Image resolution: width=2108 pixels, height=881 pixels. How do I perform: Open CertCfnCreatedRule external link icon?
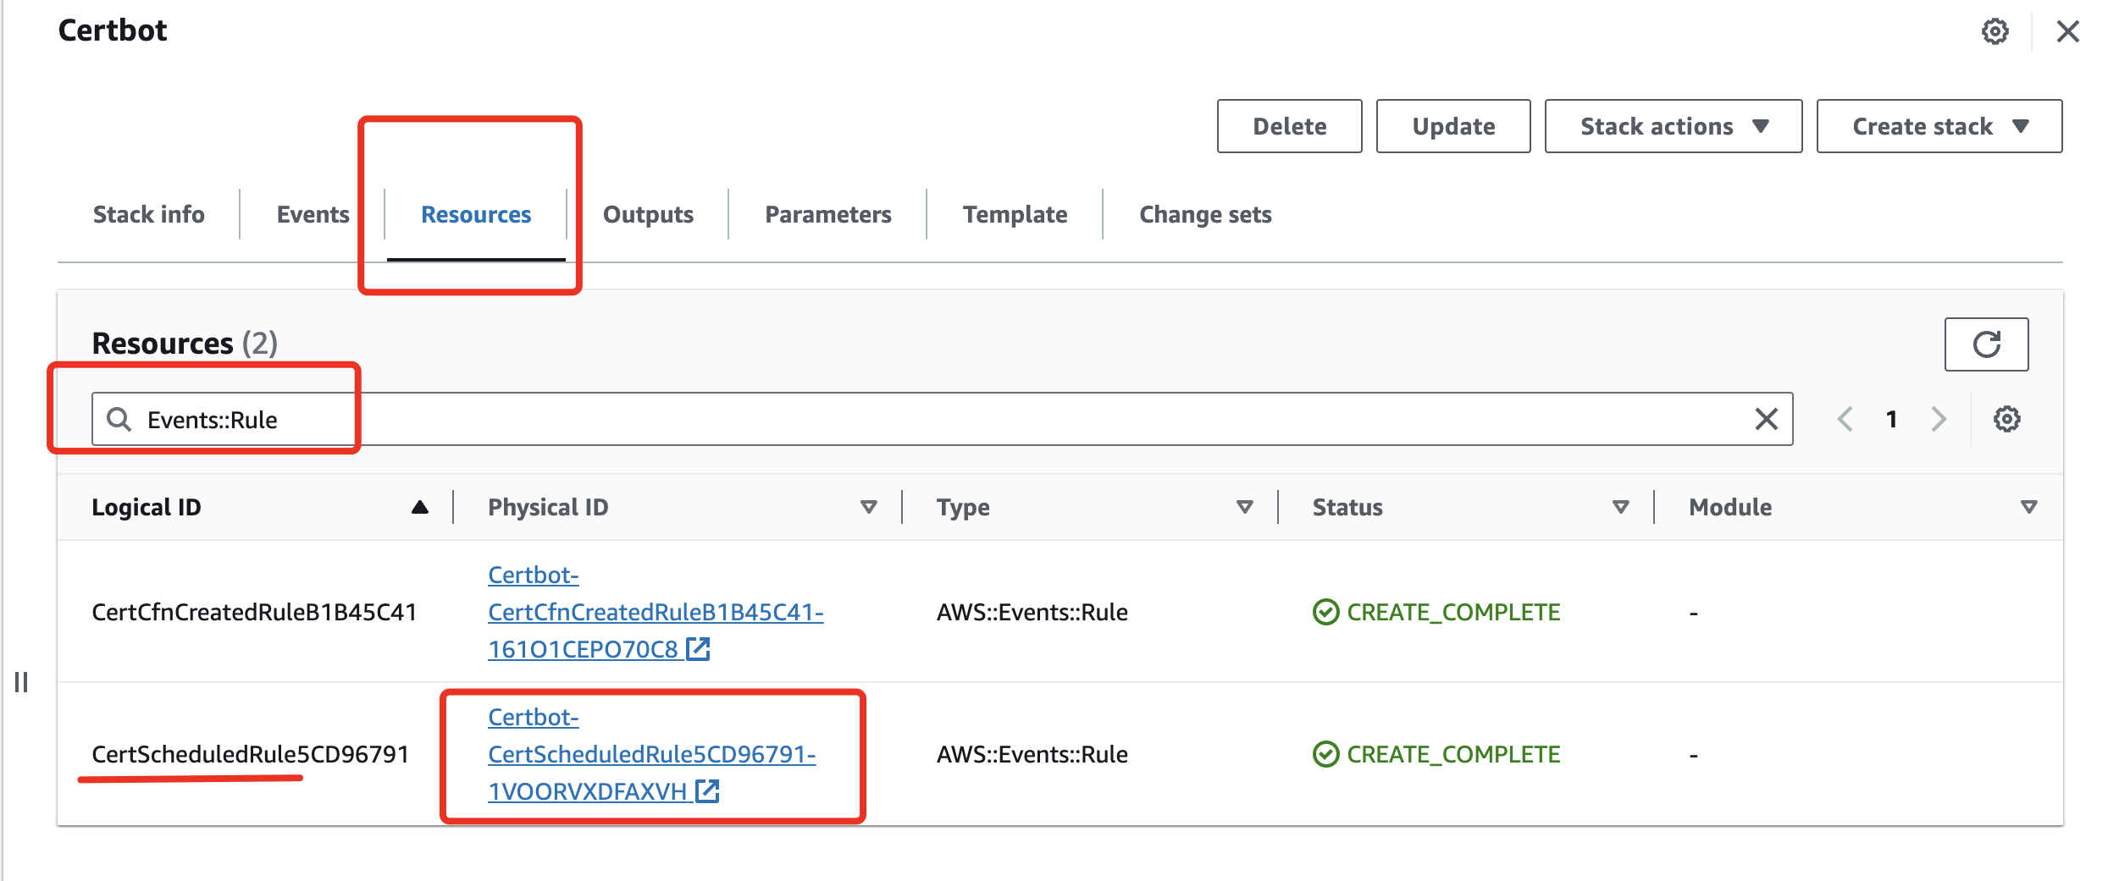click(698, 649)
